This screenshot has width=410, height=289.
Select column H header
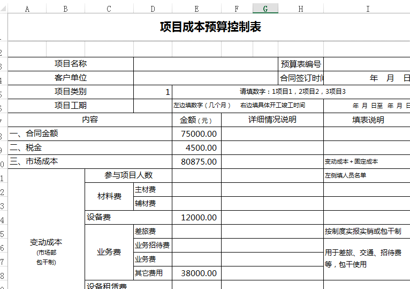pyautogui.click(x=301, y=9)
